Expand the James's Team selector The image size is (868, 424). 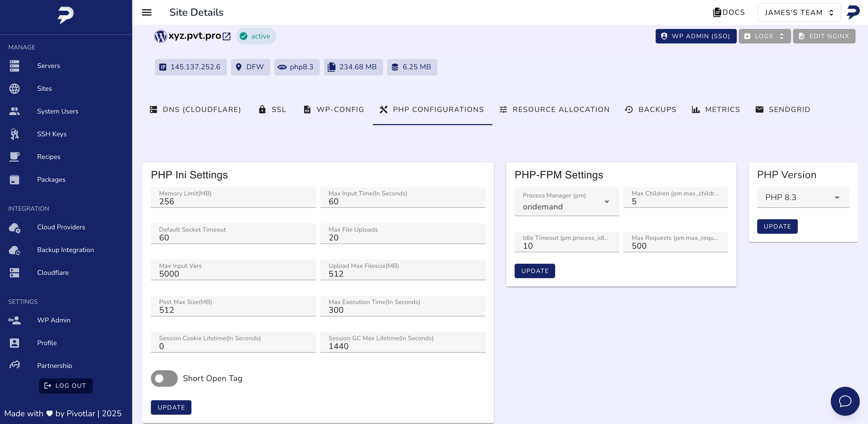coord(799,12)
